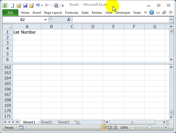Switch to the Insert ribbon tab

[37, 13]
